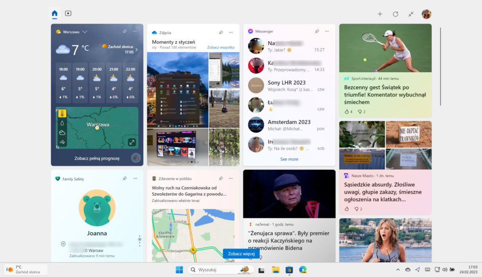Open Messenger widget more options

(327, 31)
